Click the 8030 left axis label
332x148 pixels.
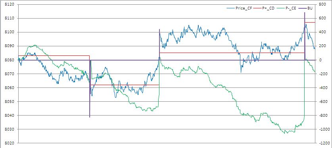point(9,129)
